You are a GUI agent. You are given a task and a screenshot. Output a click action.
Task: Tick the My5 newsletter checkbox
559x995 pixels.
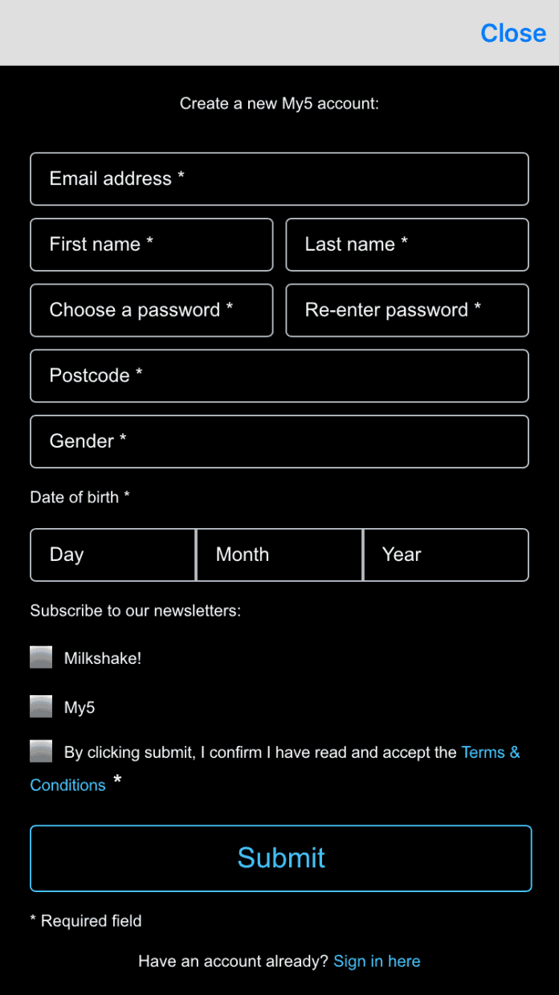coord(41,706)
